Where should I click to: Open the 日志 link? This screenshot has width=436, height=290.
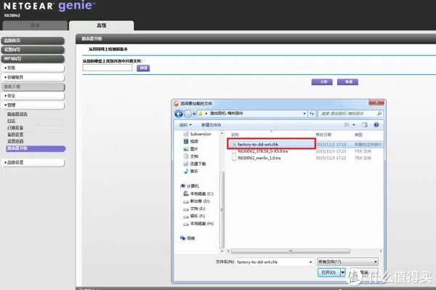tap(11, 121)
